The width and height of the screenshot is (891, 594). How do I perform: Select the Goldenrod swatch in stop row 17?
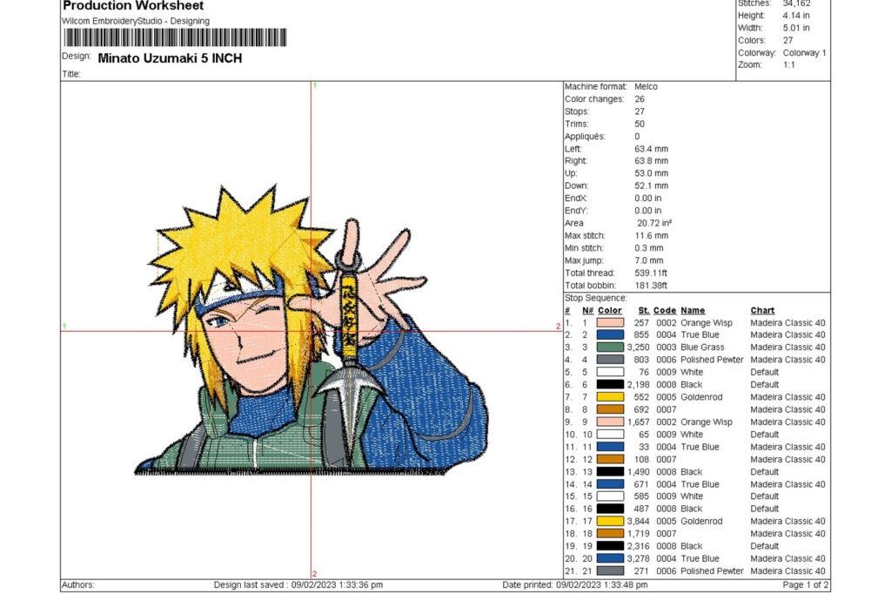pyautogui.click(x=610, y=521)
